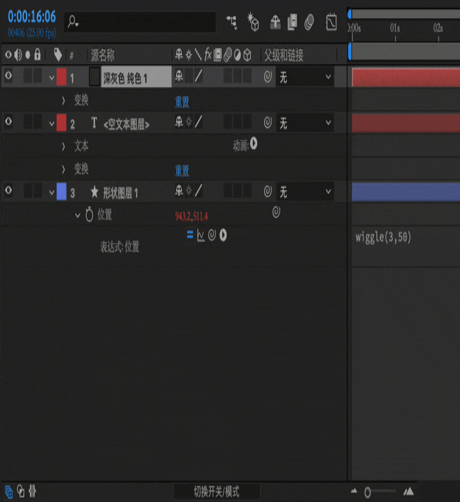Click the 切换开关/模式 button

(216, 492)
